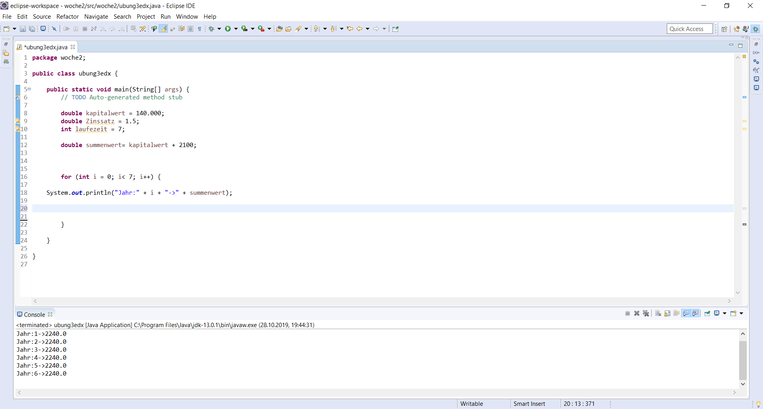Viewport: 763px width, 409px height.
Task: Save all modified editors
Action: 32,28
